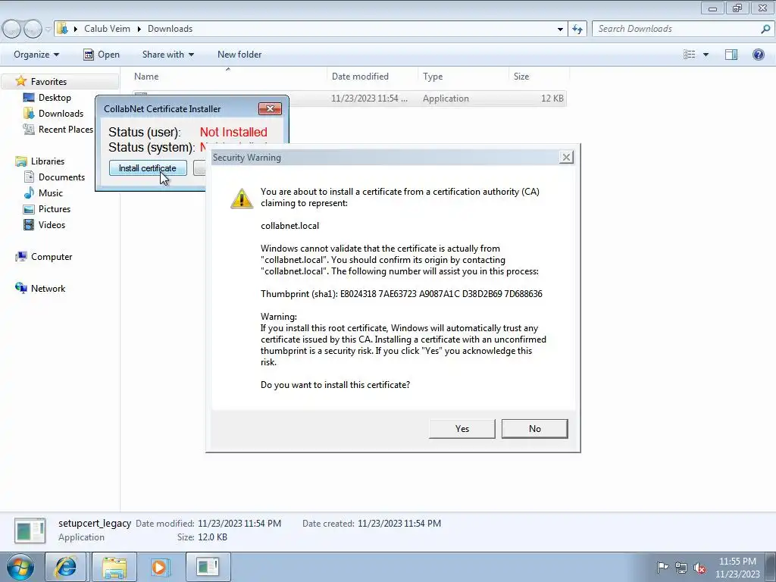The image size is (776, 582).
Task: Sort by Size column header
Action: click(x=521, y=77)
